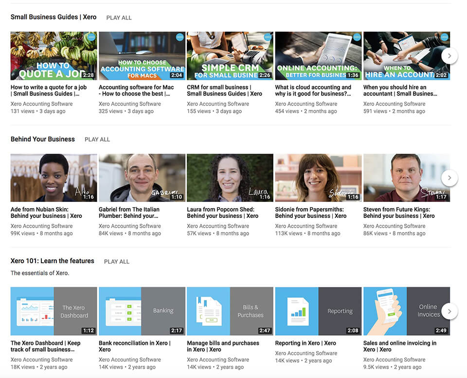Open Bills & Purchases thumbnail
The width and height of the screenshot is (467, 378).
pyautogui.click(x=230, y=311)
